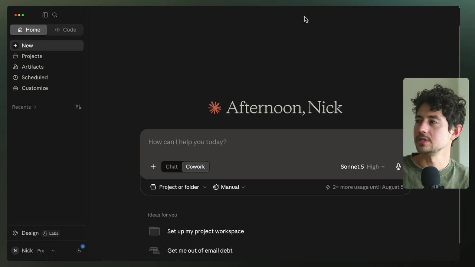Click the Scheduled clock icon

coord(15,78)
